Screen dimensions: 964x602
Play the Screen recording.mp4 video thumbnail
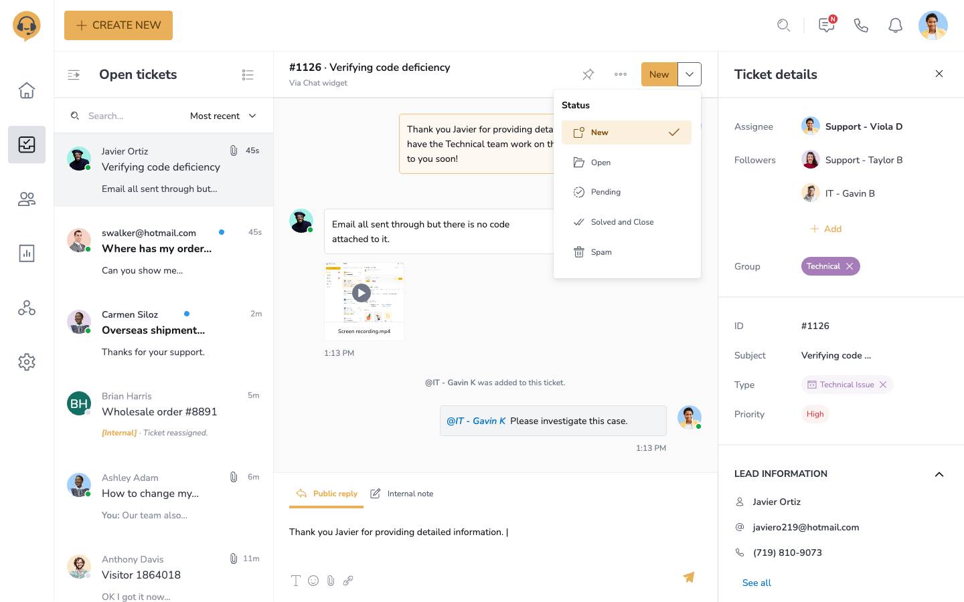tap(361, 293)
